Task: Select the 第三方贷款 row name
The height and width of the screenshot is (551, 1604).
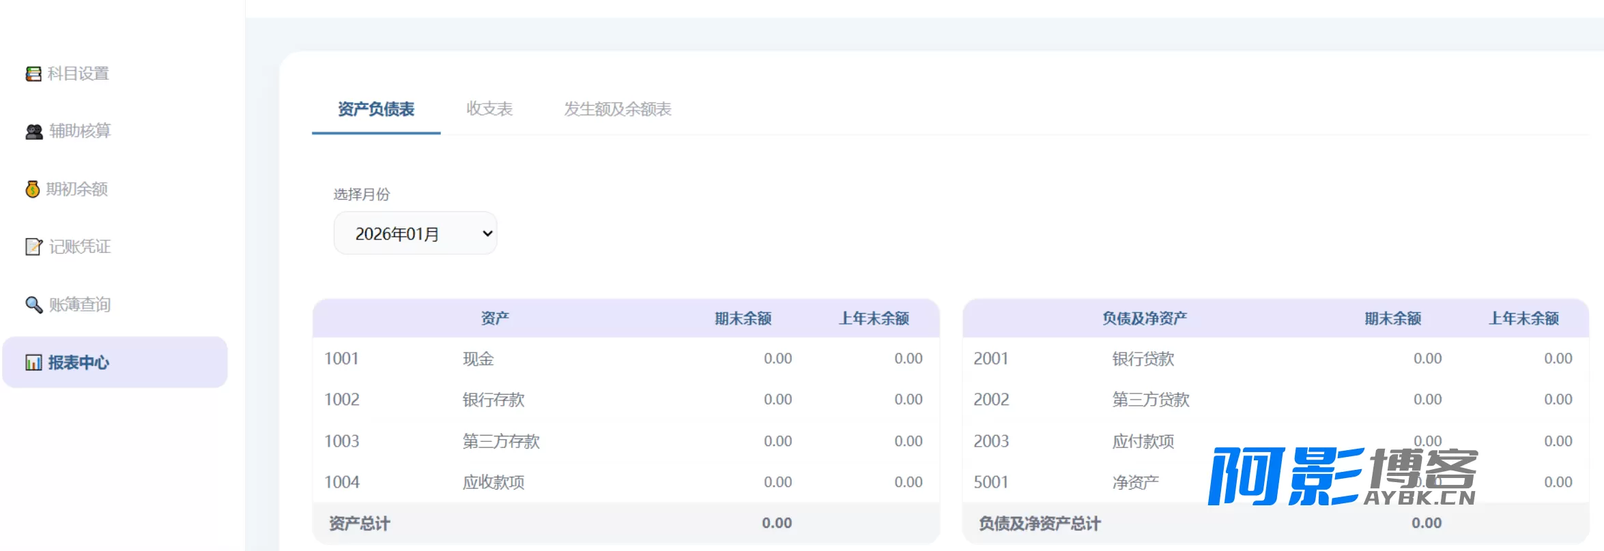Action: tap(1151, 400)
